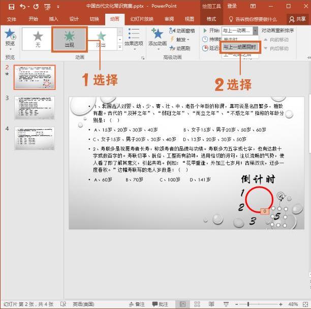Screen dimensions: 311x309
Task: Click 向前移动 move earlier
Action: click(276, 40)
